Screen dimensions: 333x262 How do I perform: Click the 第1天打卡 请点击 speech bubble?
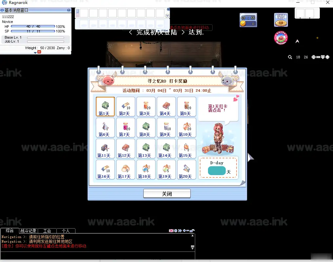click(218, 109)
